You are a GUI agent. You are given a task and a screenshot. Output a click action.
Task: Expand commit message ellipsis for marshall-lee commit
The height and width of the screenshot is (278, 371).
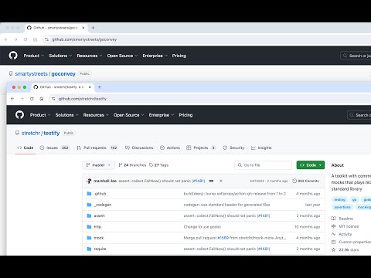211,181
